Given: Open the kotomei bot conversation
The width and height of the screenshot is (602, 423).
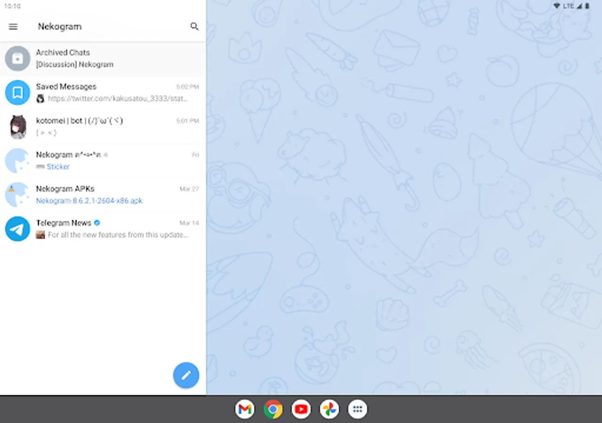Looking at the screenshot, I should click(103, 127).
